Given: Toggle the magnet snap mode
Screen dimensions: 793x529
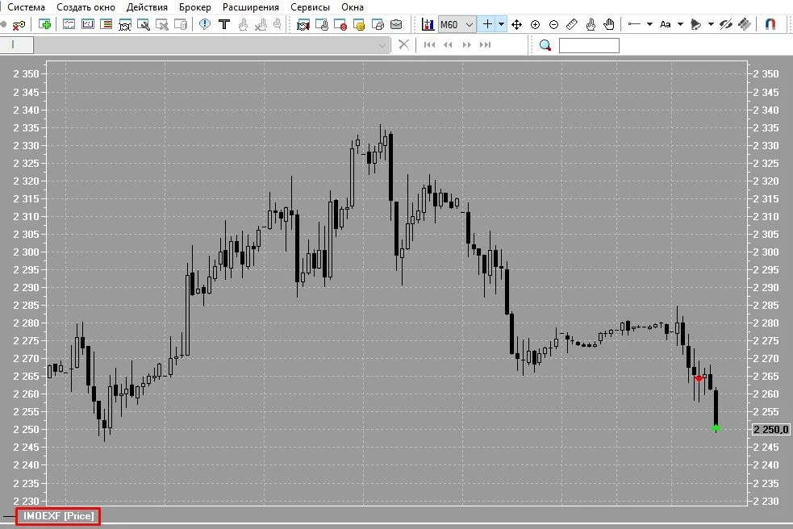Looking at the screenshot, I should [x=770, y=24].
